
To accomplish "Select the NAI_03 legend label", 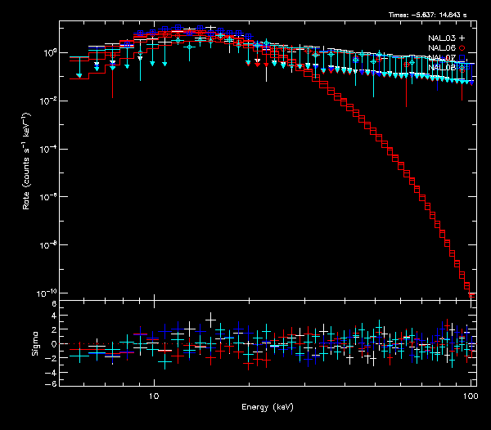I will [x=442, y=38].
